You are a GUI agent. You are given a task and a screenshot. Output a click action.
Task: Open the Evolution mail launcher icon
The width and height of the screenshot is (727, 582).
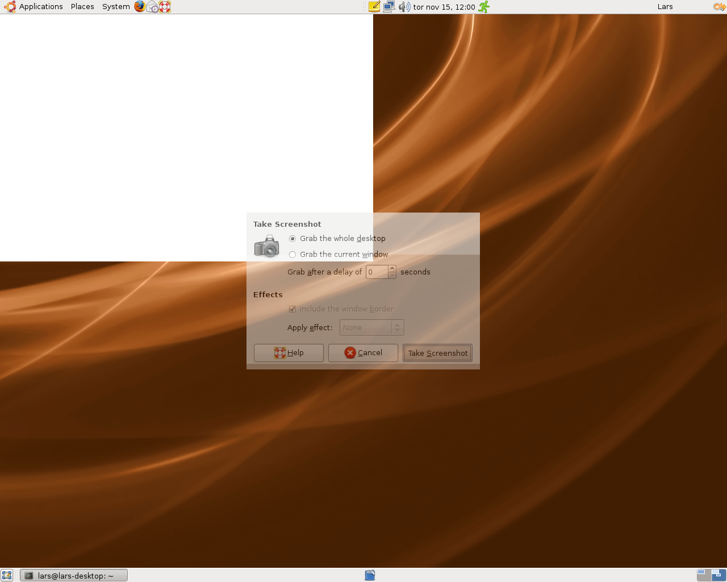click(x=152, y=7)
